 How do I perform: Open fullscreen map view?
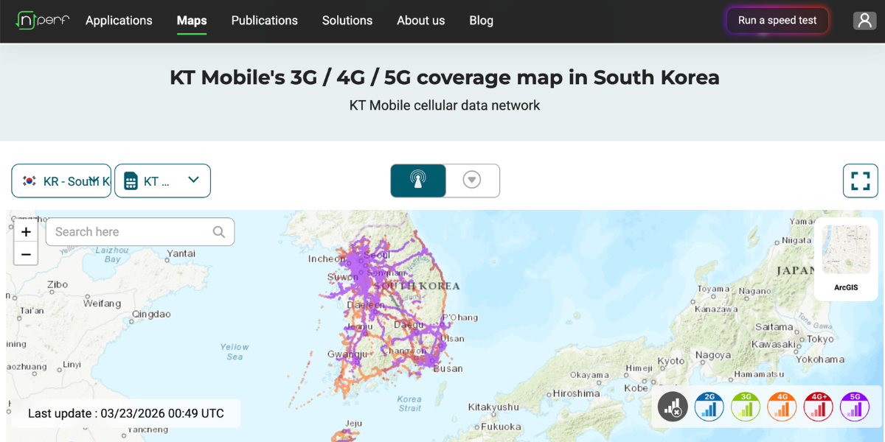tap(860, 180)
